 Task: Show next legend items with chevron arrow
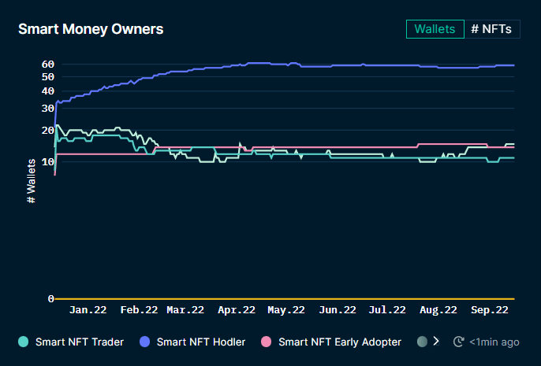[436, 342]
